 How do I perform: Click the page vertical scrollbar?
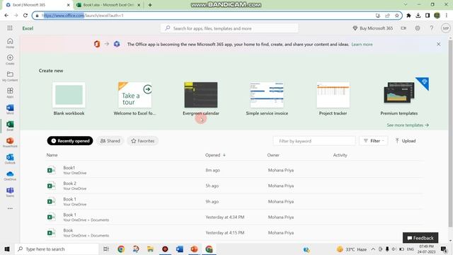(x=450, y=133)
